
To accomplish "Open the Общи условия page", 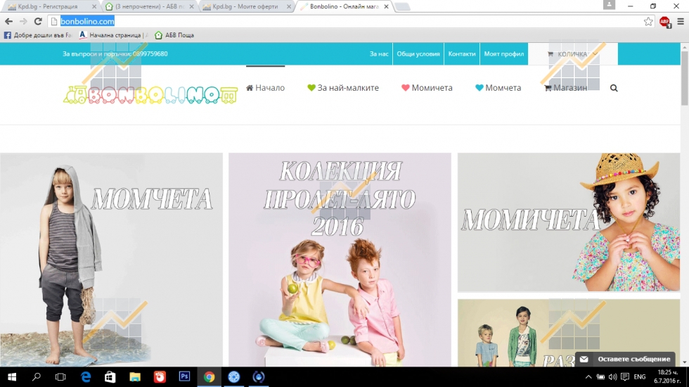I will tap(418, 53).
